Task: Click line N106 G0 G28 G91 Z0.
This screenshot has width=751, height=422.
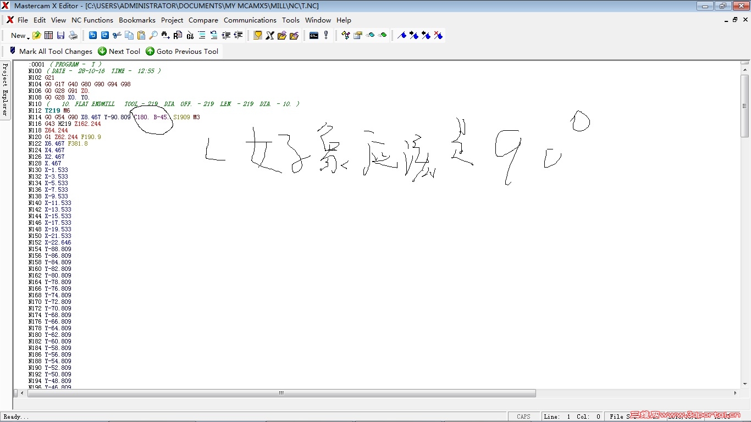Action: click(x=59, y=91)
